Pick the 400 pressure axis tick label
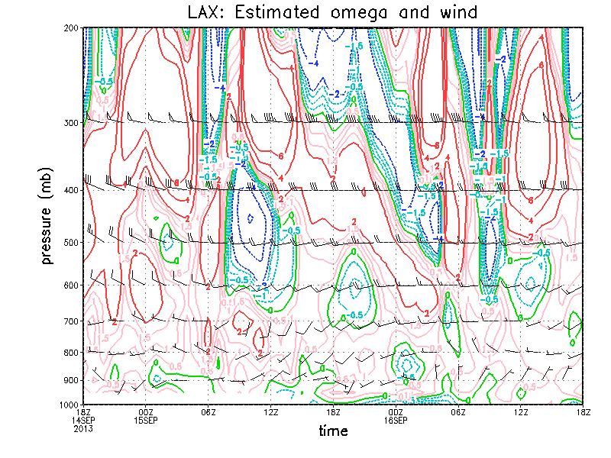This screenshot has width=611, height=458. (x=70, y=190)
